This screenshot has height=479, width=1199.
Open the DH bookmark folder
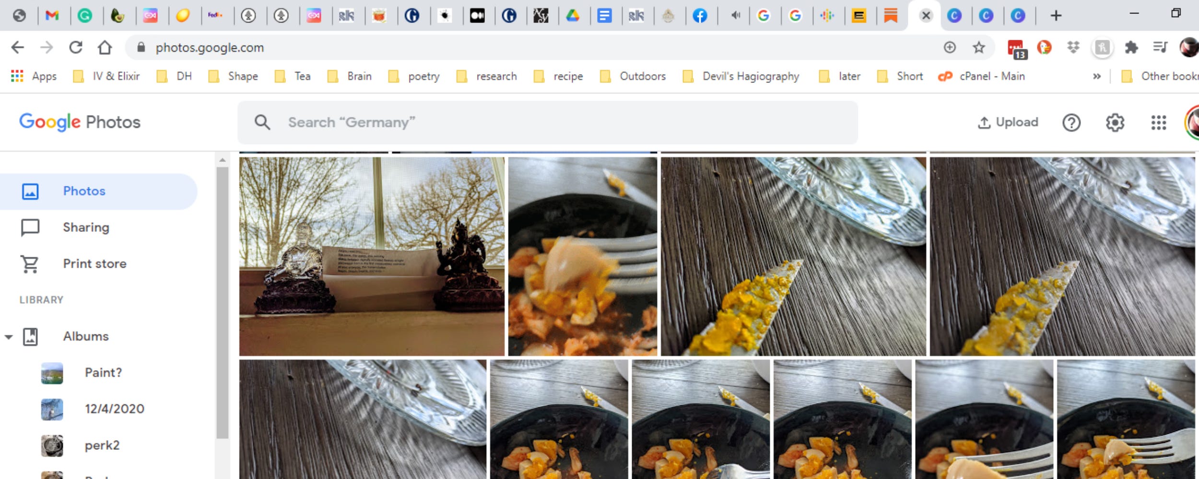tap(175, 76)
